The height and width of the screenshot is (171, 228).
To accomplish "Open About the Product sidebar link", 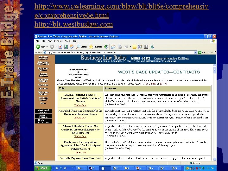I will 43,99.
